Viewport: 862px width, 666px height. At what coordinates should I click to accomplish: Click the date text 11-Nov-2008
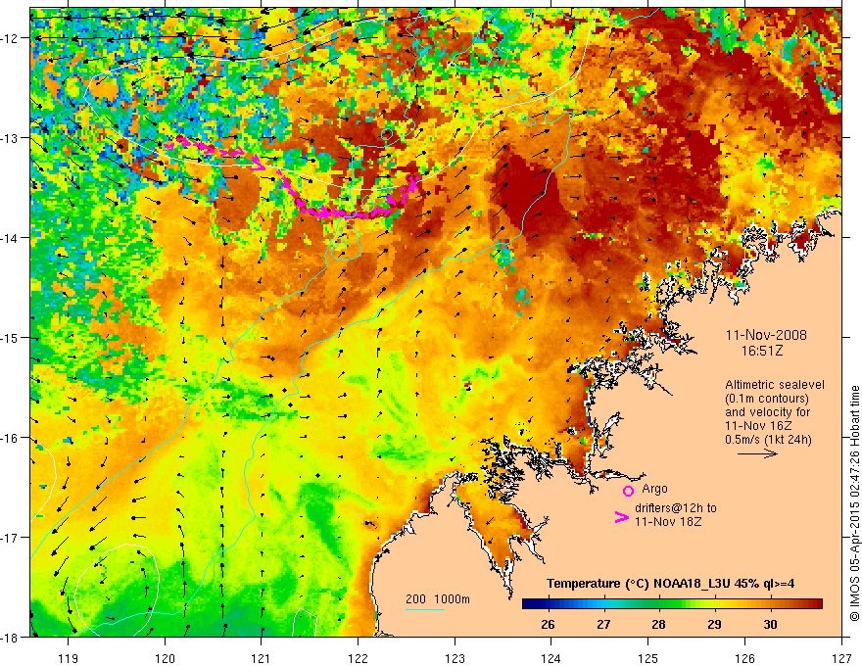click(x=766, y=335)
